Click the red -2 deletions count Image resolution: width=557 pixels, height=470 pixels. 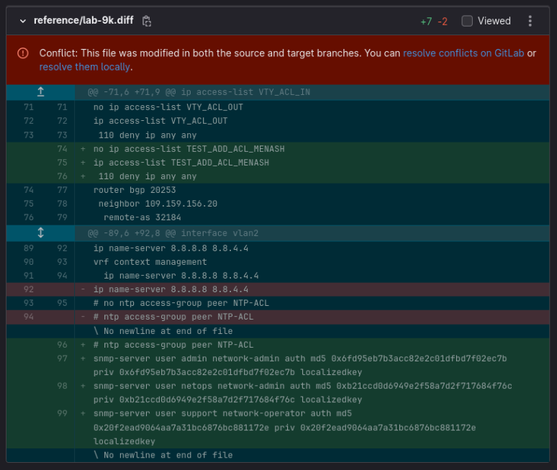[443, 22]
